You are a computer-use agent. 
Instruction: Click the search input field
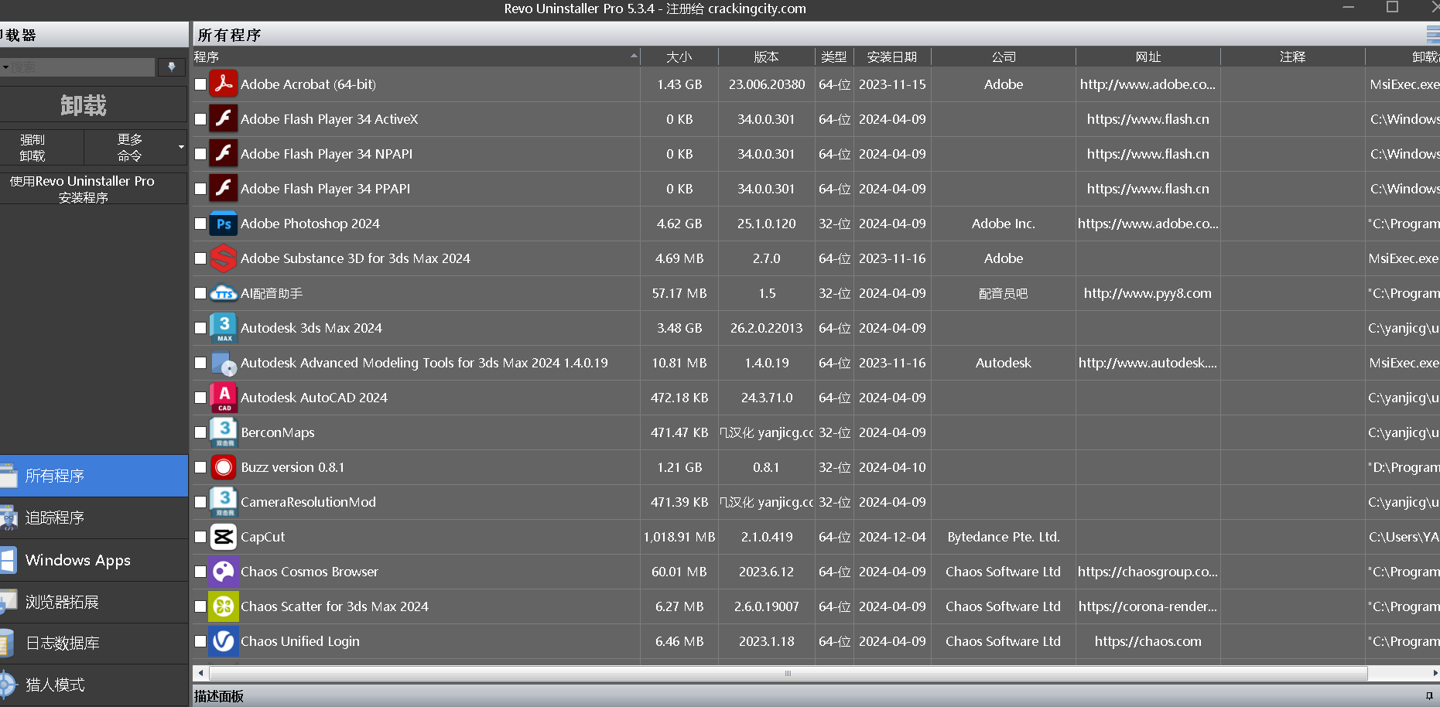click(x=82, y=67)
